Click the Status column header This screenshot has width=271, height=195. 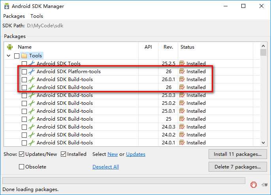[x=187, y=47]
